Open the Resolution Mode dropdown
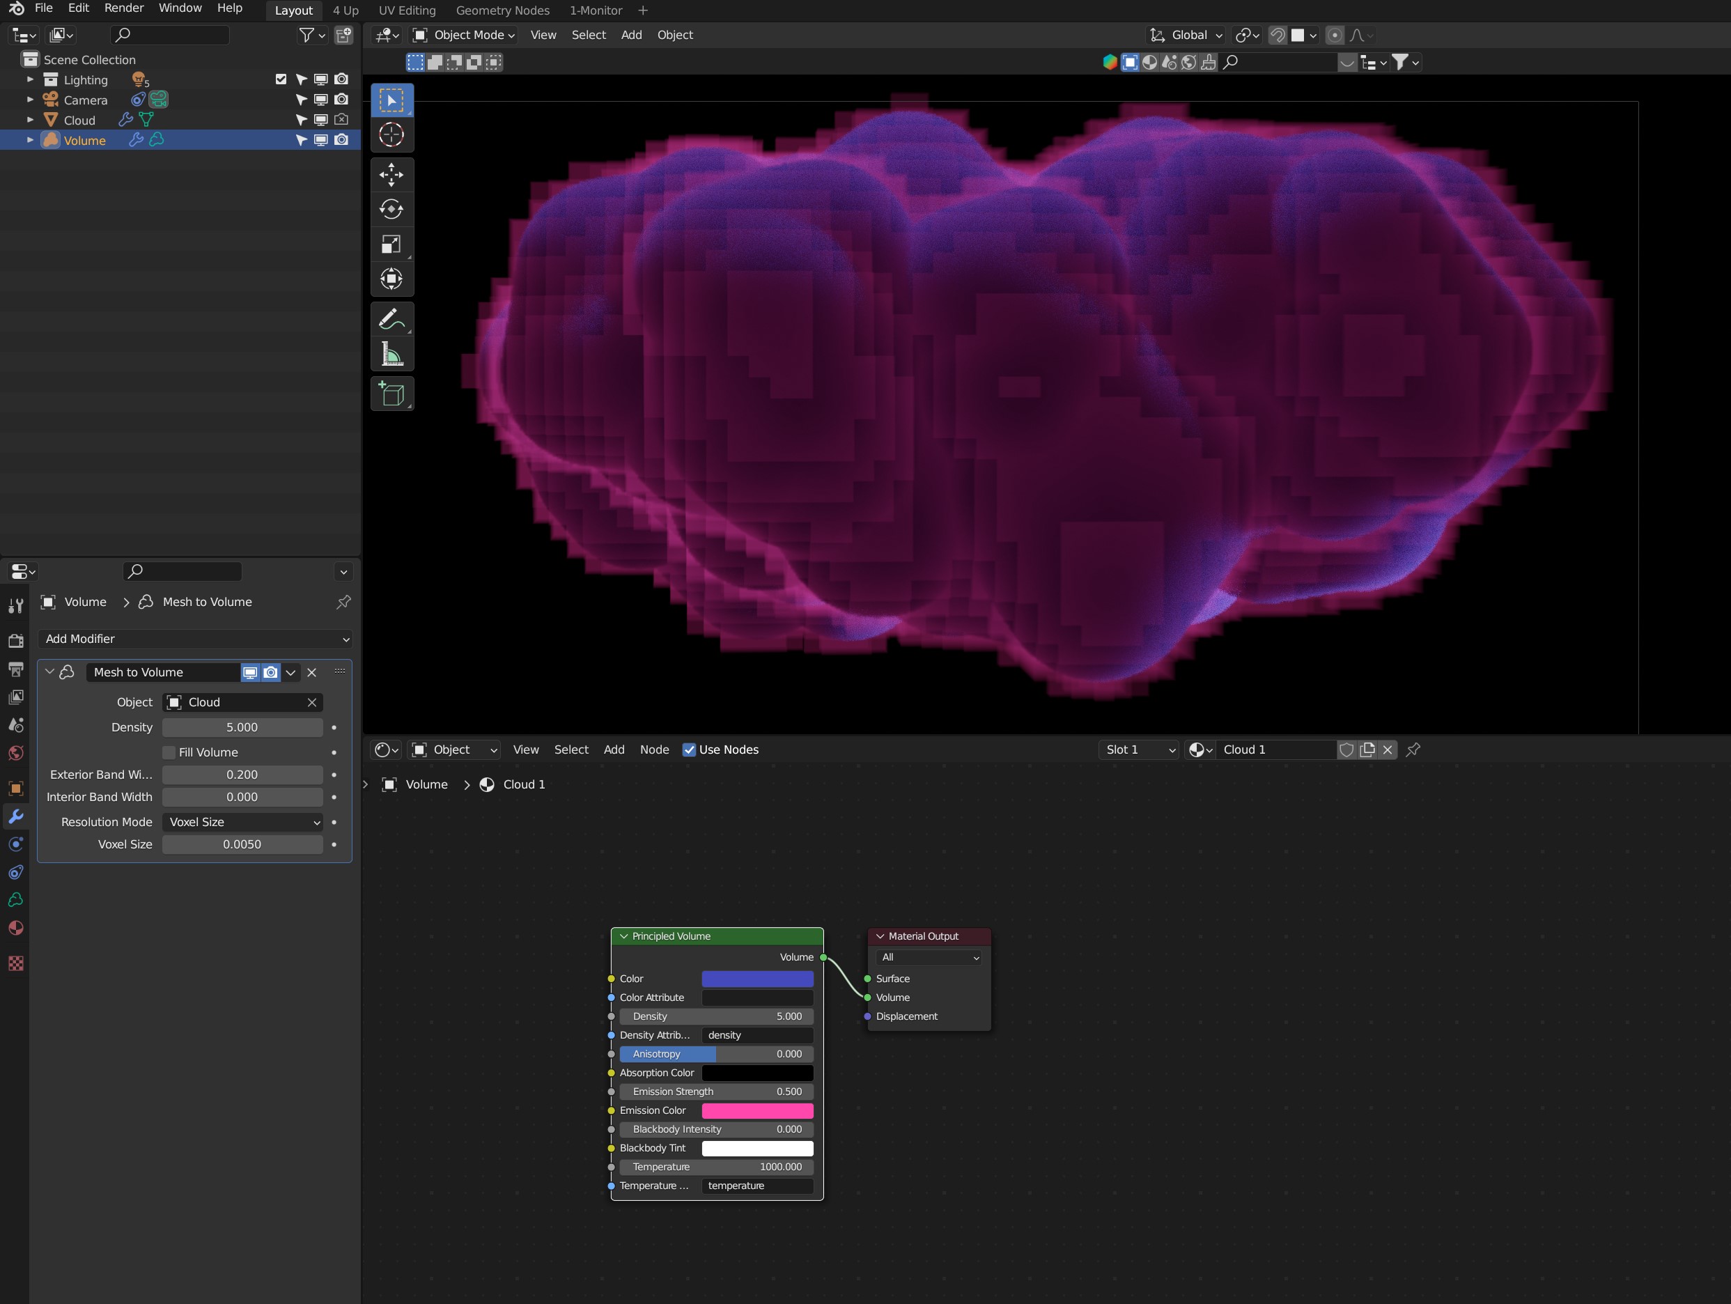1731x1304 pixels. click(242, 822)
